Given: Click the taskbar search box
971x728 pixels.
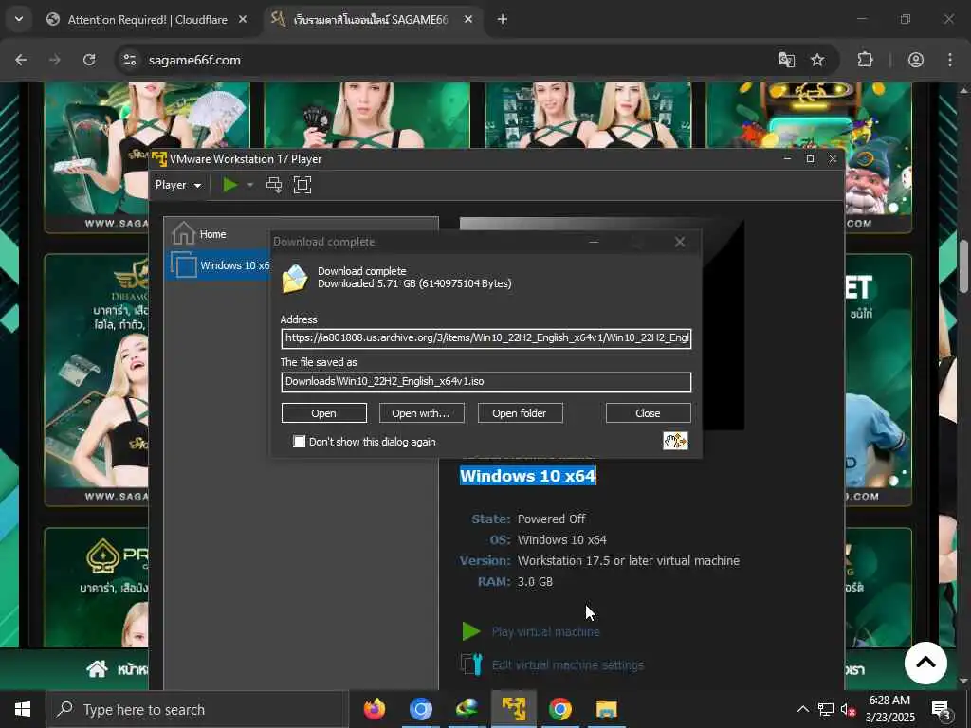Looking at the screenshot, I should (197, 709).
